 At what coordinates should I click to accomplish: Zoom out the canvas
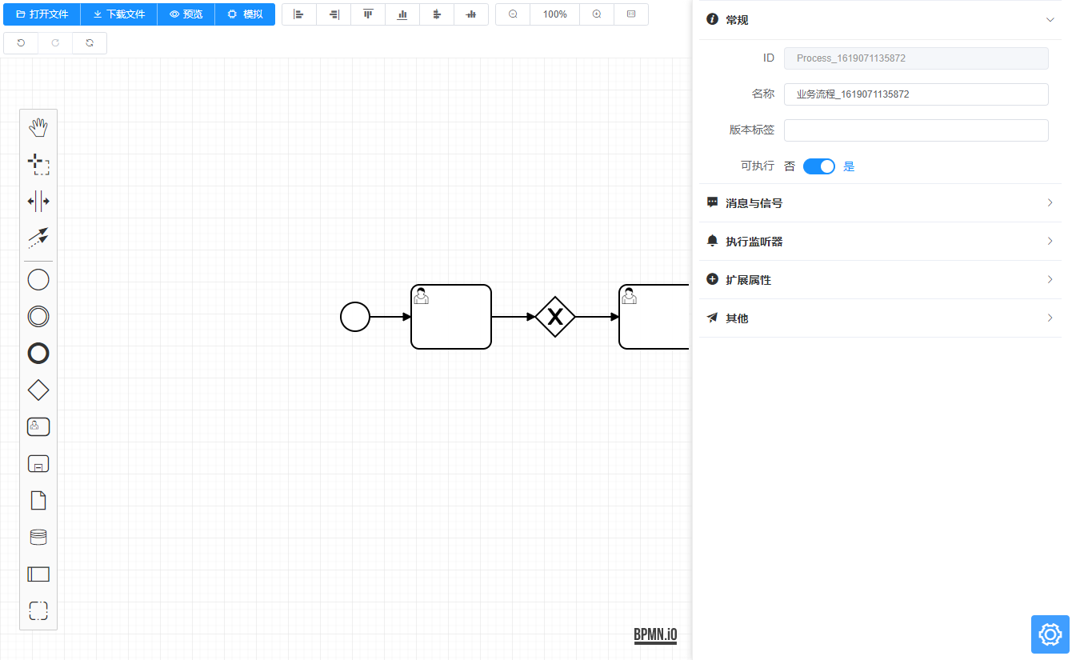(x=513, y=14)
